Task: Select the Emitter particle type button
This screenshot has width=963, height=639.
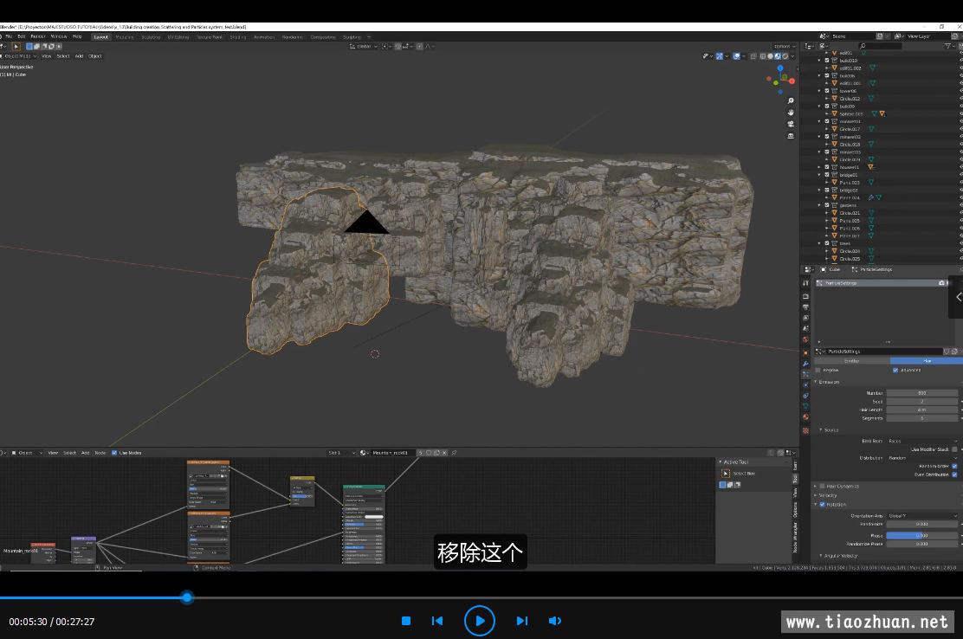Action: pos(851,361)
